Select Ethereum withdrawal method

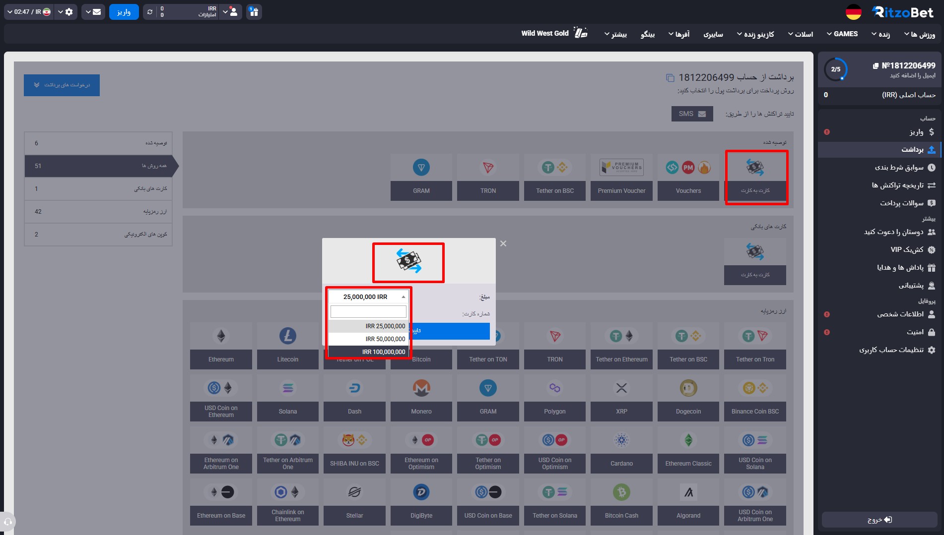(221, 346)
